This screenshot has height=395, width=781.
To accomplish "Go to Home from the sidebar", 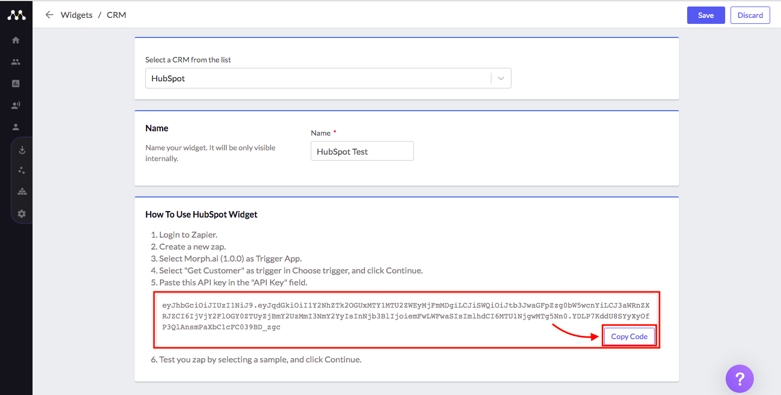I will coord(16,40).
